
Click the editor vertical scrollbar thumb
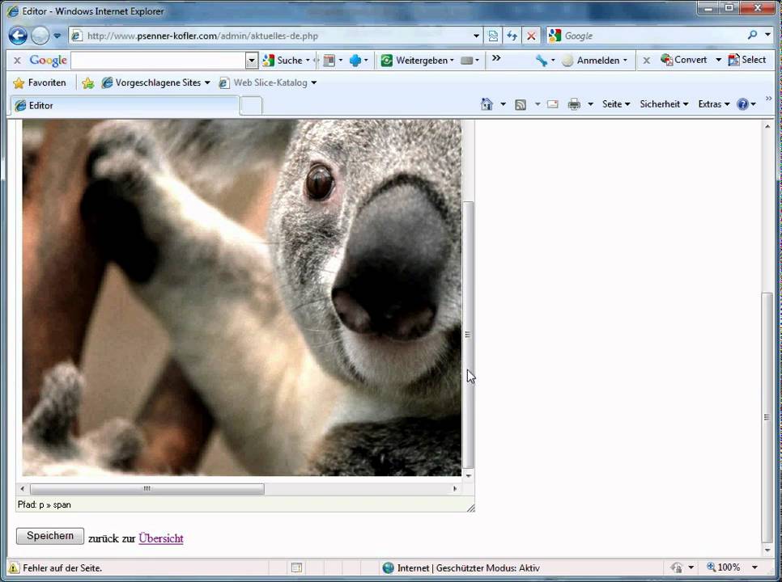pyautogui.click(x=468, y=335)
